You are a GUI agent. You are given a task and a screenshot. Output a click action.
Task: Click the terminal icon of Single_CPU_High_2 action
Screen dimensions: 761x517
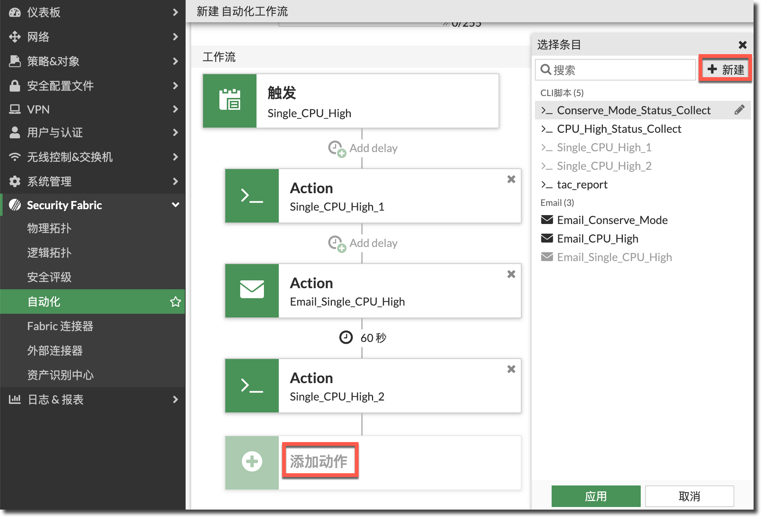[252, 386]
